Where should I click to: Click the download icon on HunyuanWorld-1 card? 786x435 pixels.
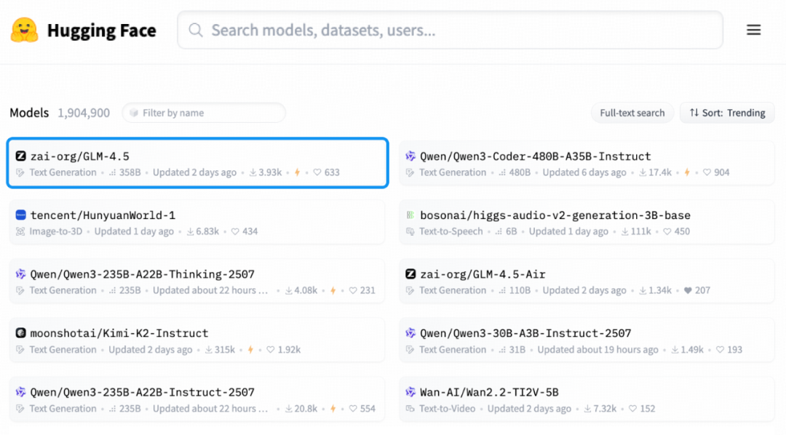click(x=190, y=231)
